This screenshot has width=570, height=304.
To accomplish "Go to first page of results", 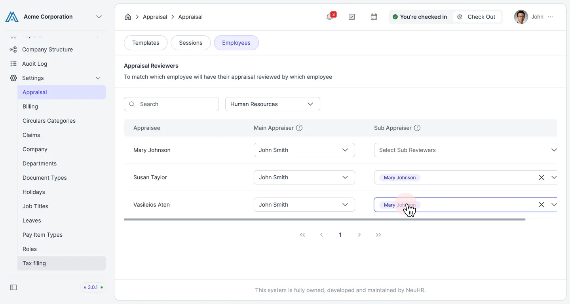I will coord(302,235).
